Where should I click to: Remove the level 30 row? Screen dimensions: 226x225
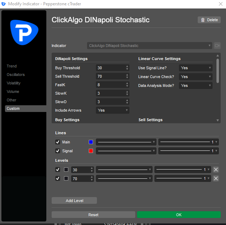216,170
